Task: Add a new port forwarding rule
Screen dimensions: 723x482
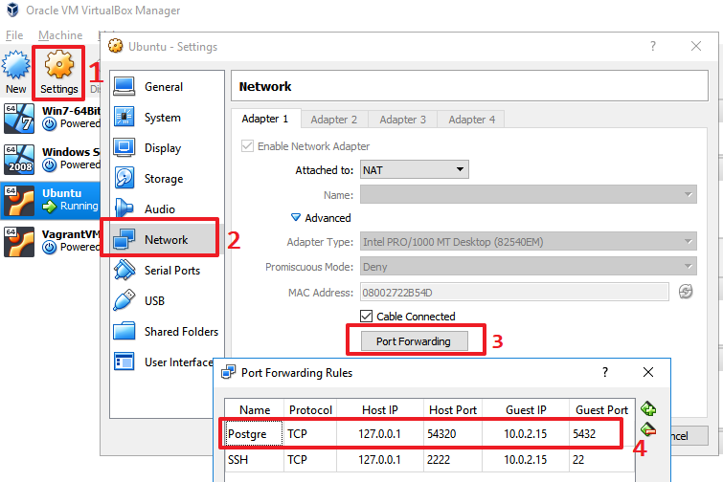Action: click(x=648, y=409)
